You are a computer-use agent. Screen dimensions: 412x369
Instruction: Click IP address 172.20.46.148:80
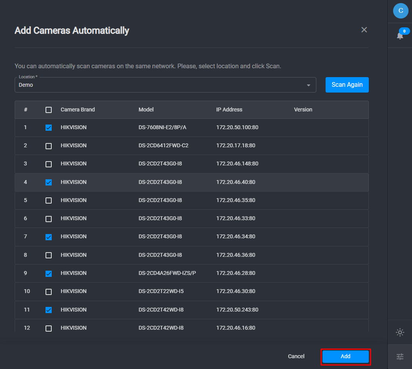click(237, 163)
